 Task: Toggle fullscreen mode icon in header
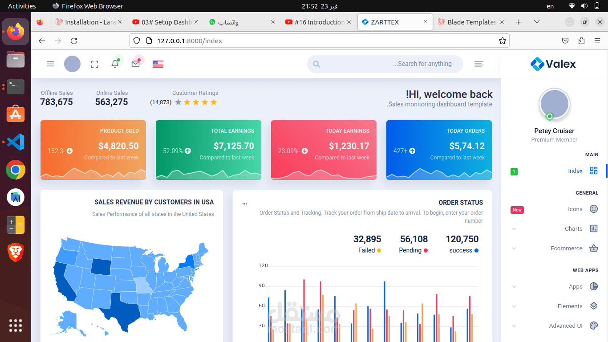pos(94,64)
